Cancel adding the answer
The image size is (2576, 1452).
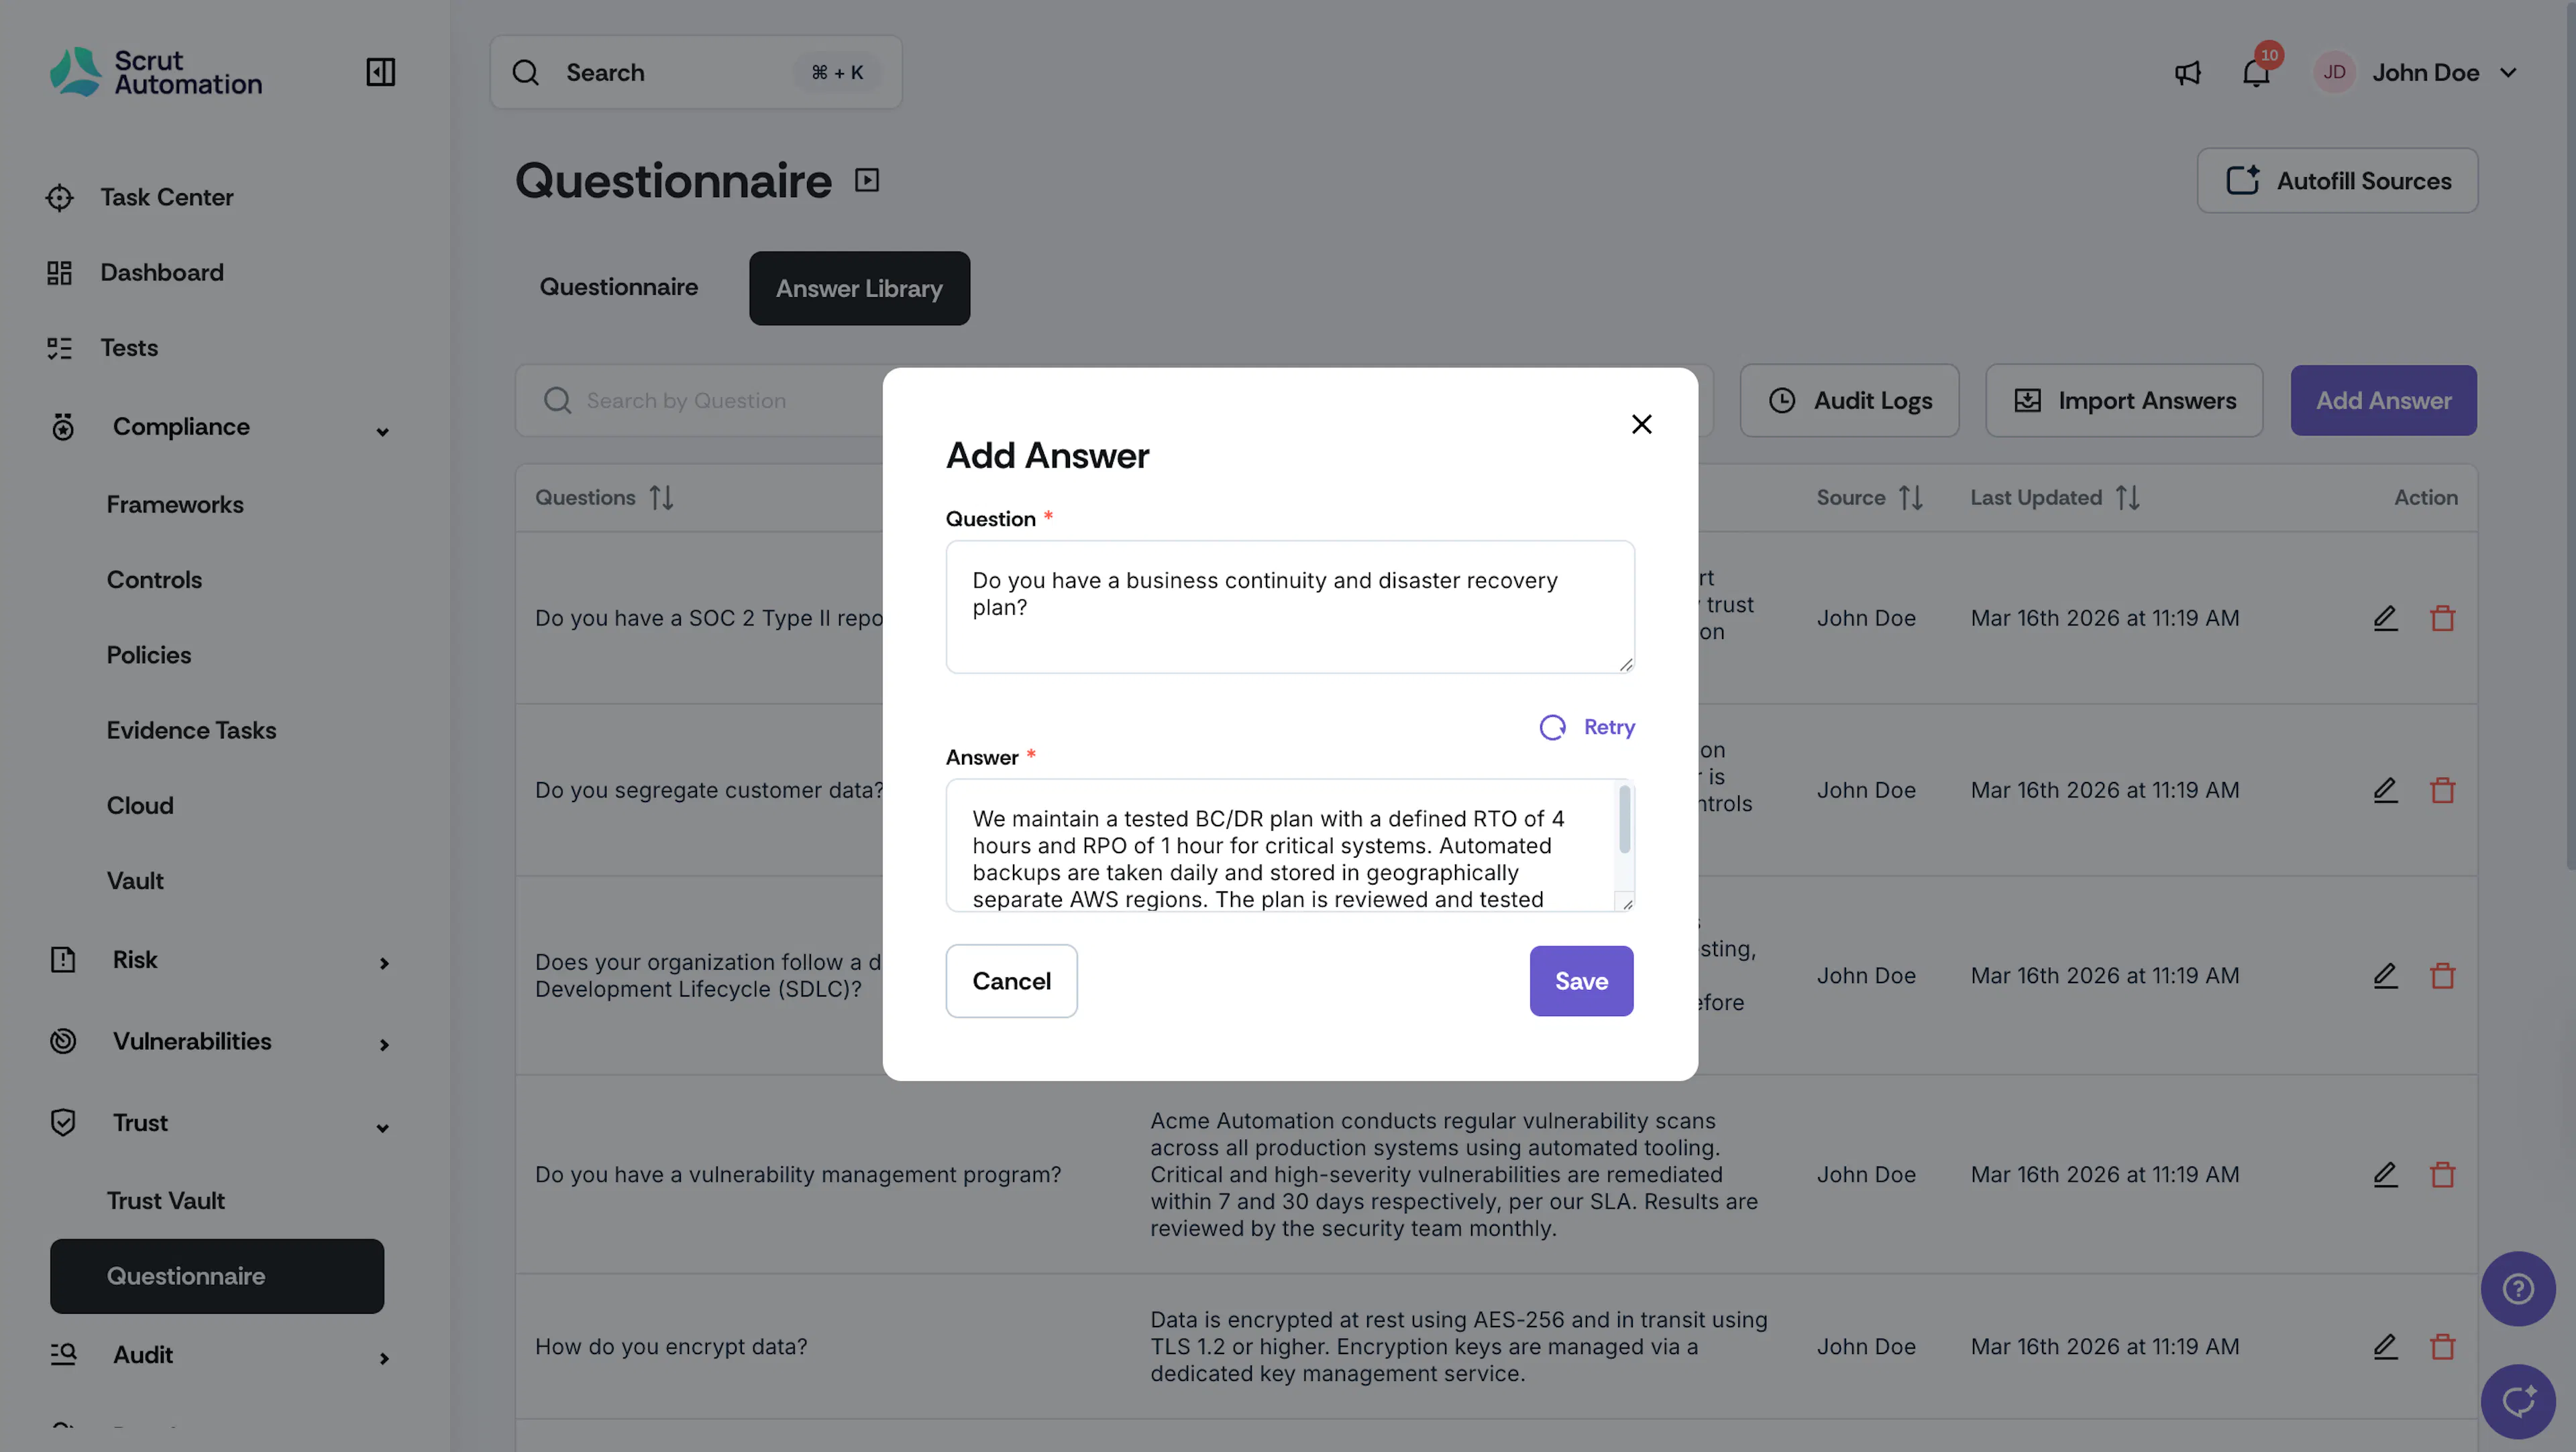point(1011,981)
